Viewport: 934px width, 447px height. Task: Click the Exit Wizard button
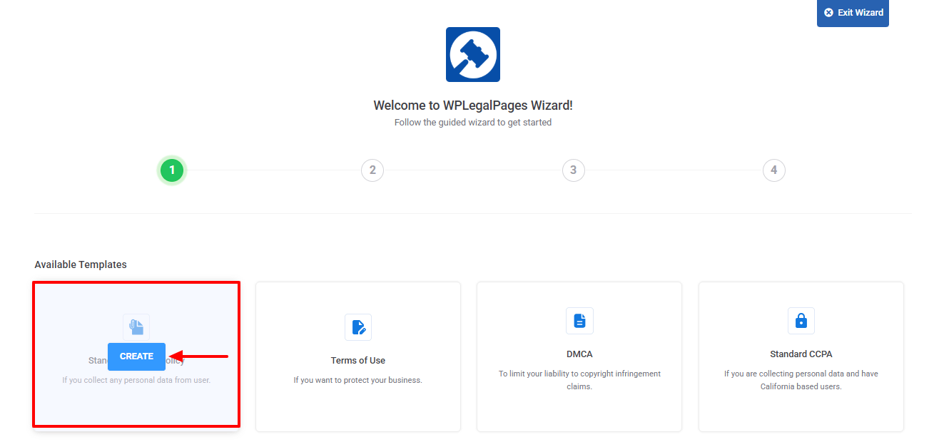853,13
